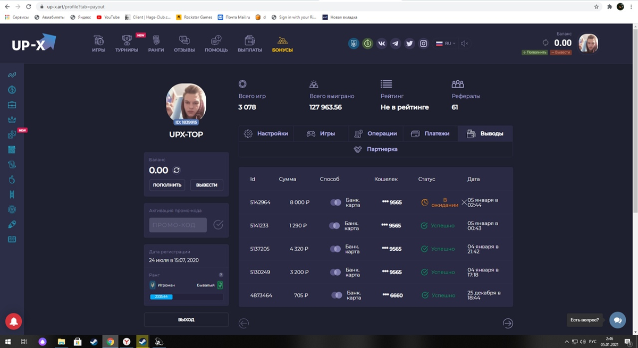Switch to the Платежи tab
The image size is (638, 348).
point(430,133)
